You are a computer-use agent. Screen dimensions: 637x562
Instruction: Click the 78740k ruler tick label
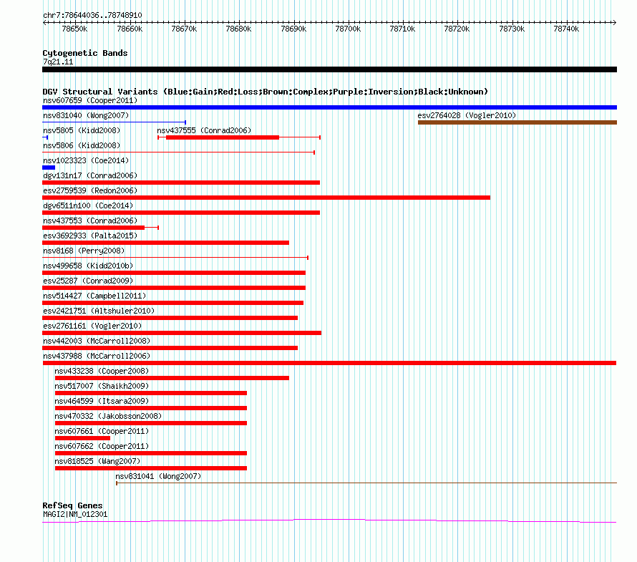pos(566,29)
